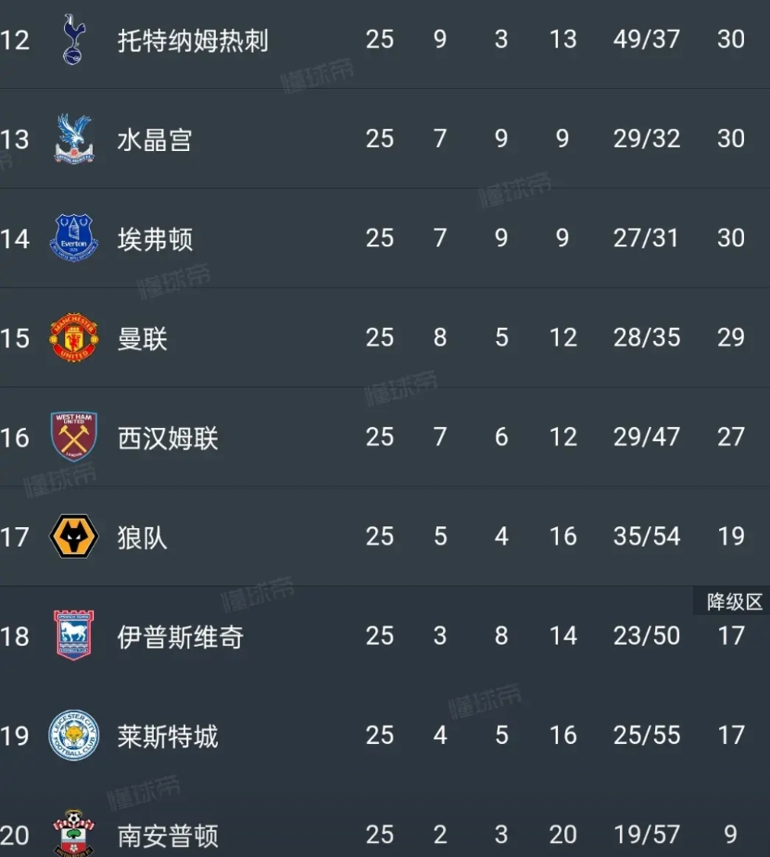The width and height of the screenshot is (770, 857).
Task: Click the West Ham United badge
Action: tap(74, 436)
